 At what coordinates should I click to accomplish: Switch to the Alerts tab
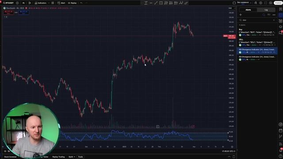click(248, 10)
